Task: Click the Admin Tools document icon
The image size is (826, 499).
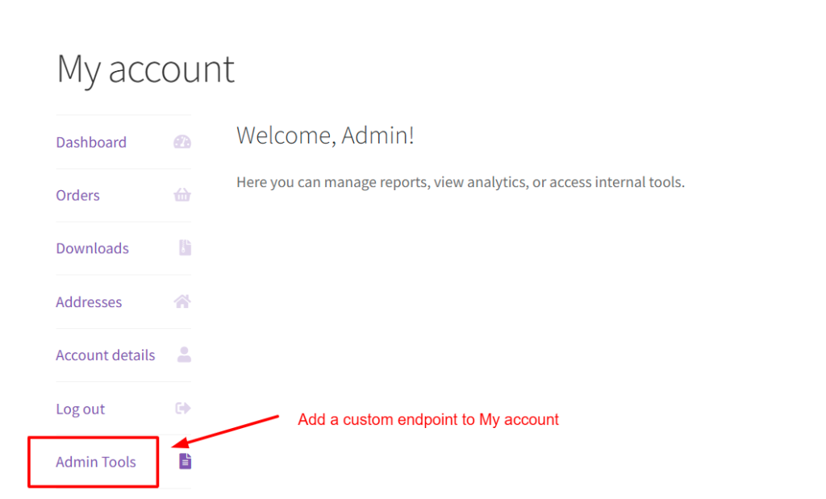Action: tap(185, 461)
